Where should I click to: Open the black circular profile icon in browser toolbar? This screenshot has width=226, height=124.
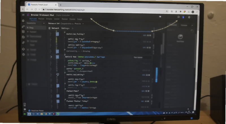(193, 12)
